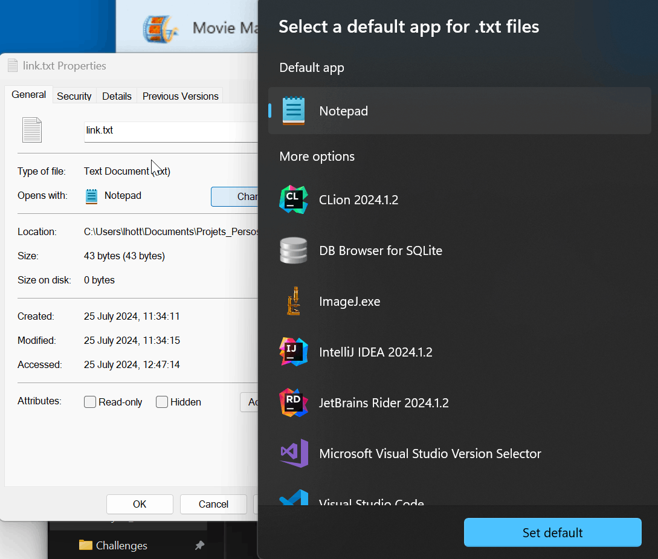Click the Properties title bar document icon
Screen dimensions: 658x559
[13, 65]
